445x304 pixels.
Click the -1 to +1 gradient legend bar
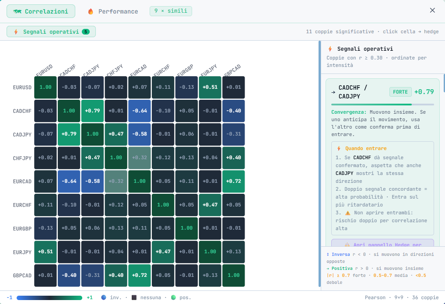(x=49, y=298)
